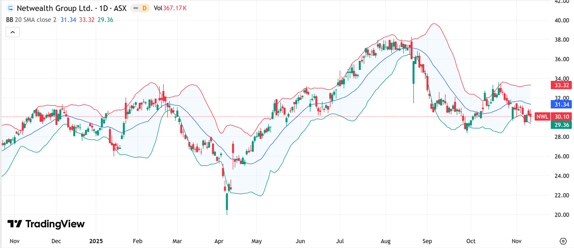This screenshot has width=574, height=248.
Task: Click the Netwealth Group symbol logo icon
Action: [10, 9]
